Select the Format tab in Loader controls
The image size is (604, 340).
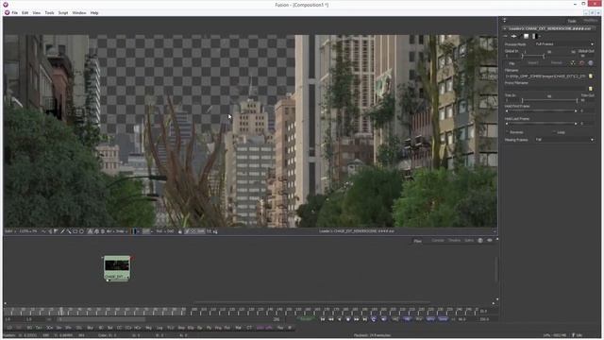pos(556,63)
